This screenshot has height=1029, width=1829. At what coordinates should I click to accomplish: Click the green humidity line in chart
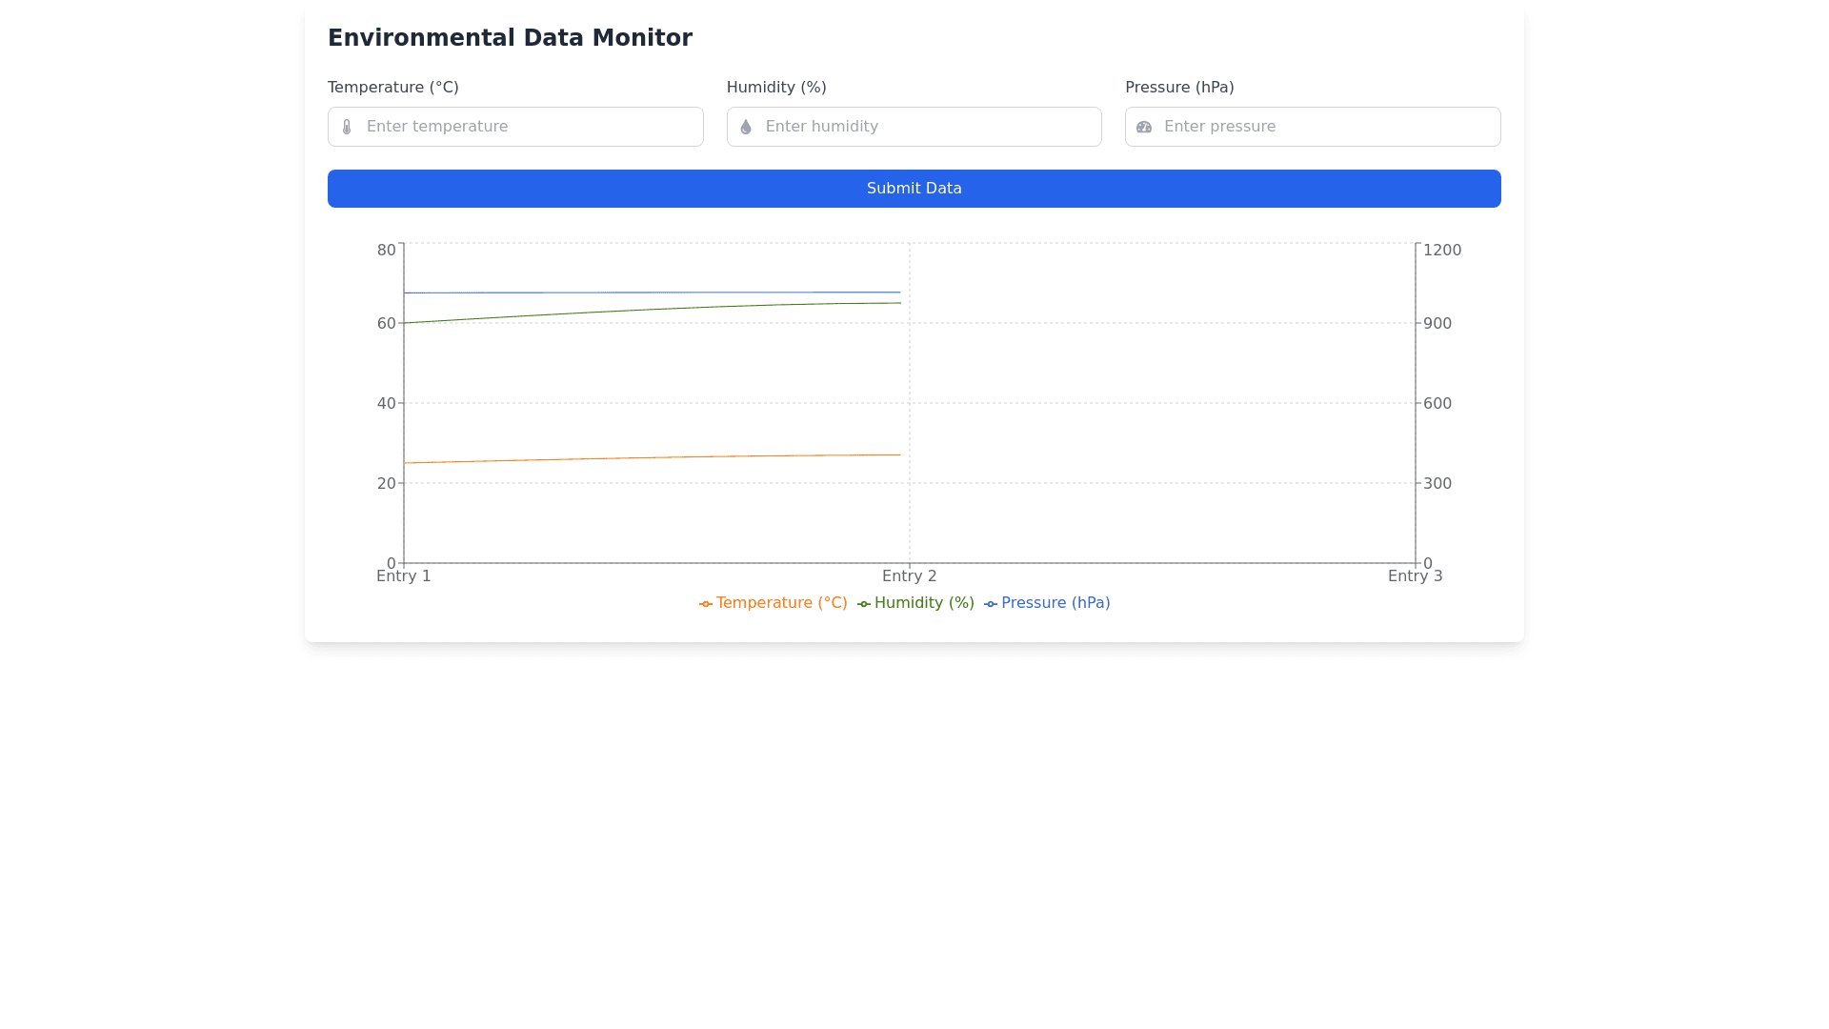[x=653, y=310]
